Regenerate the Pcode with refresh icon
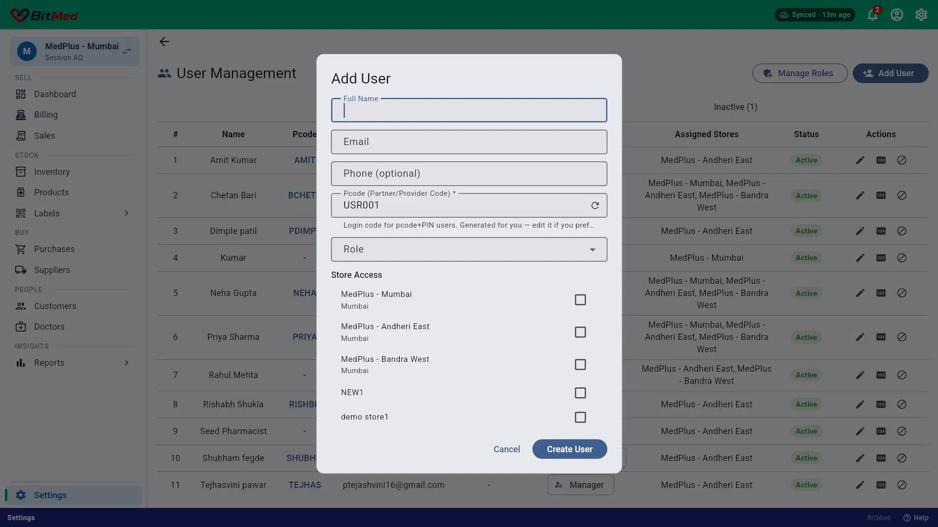This screenshot has width=938, height=527. [595, 206]
